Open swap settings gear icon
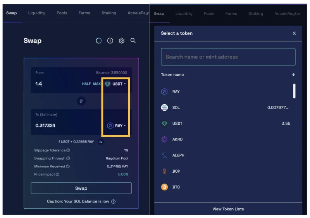 [122, 41]
